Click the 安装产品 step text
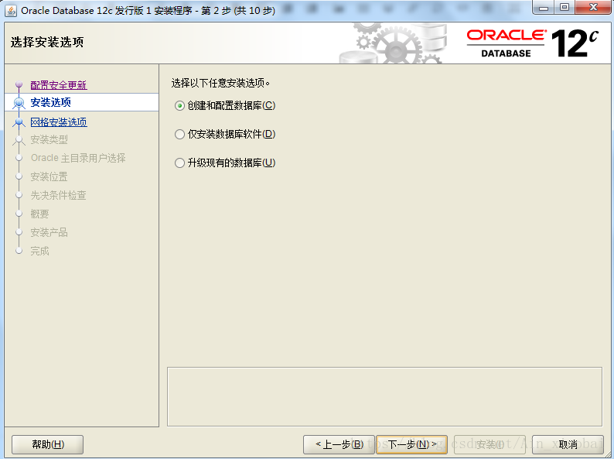Image resolution: width=614 pixels, height=459 pixels. click(49, 232)
